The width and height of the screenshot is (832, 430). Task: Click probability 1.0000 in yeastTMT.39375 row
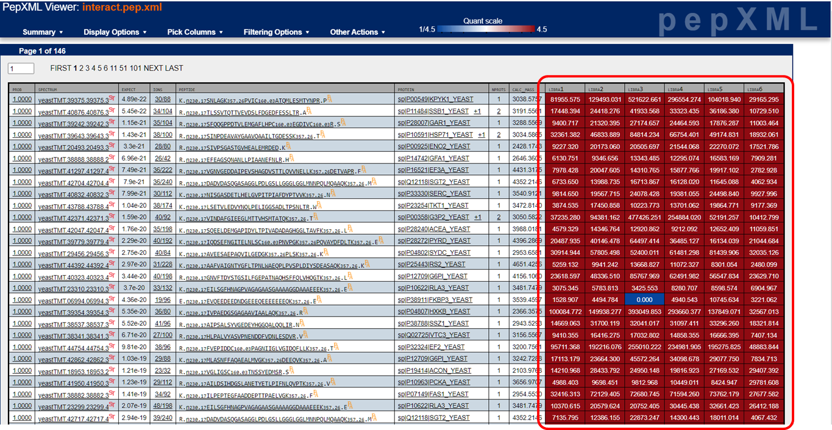click(22, 99)
